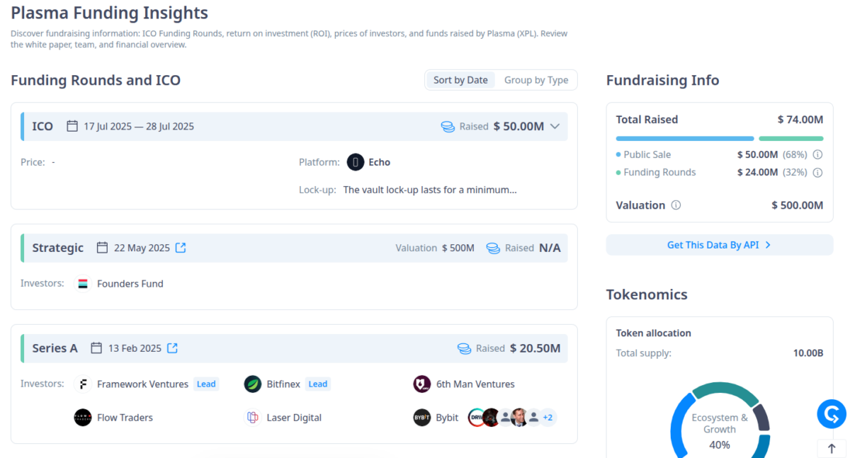850x458 pixels.
Task: Open the Founders Fund investor link
Action: pos(130,284)
